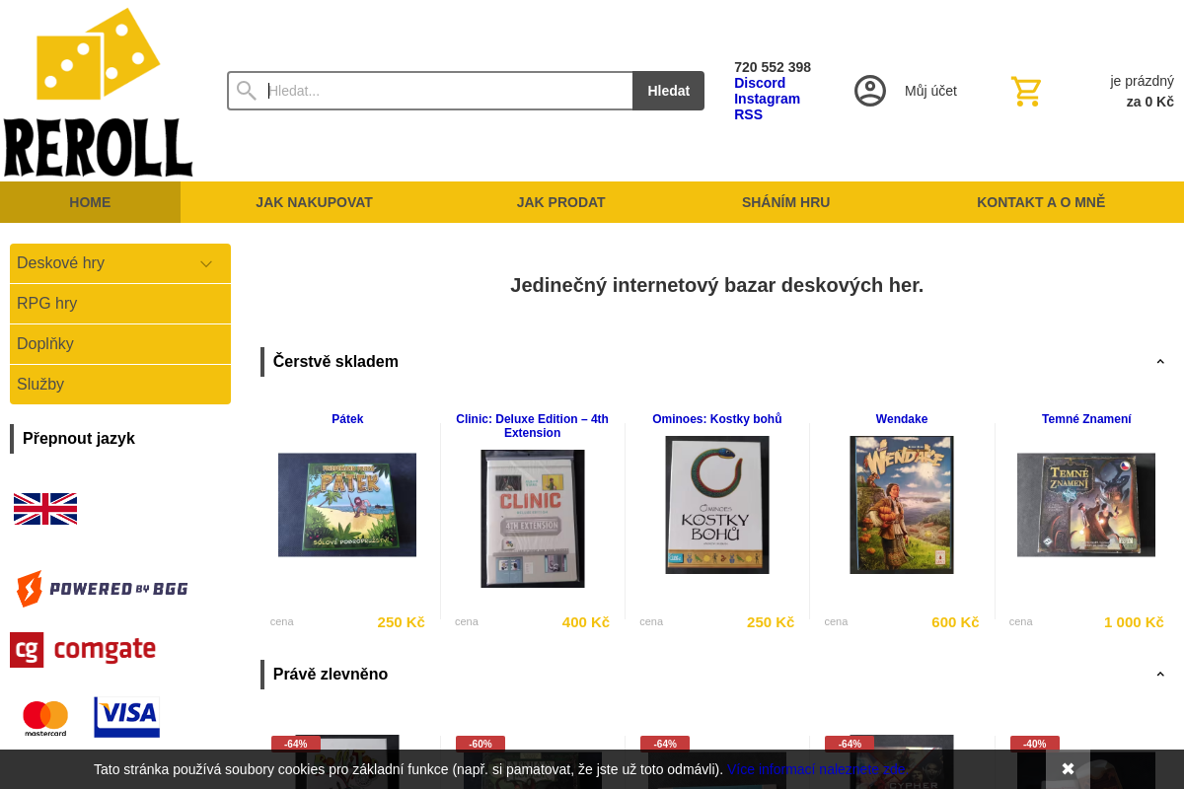Click the Právě zlevněno section heading

(331, 675)
